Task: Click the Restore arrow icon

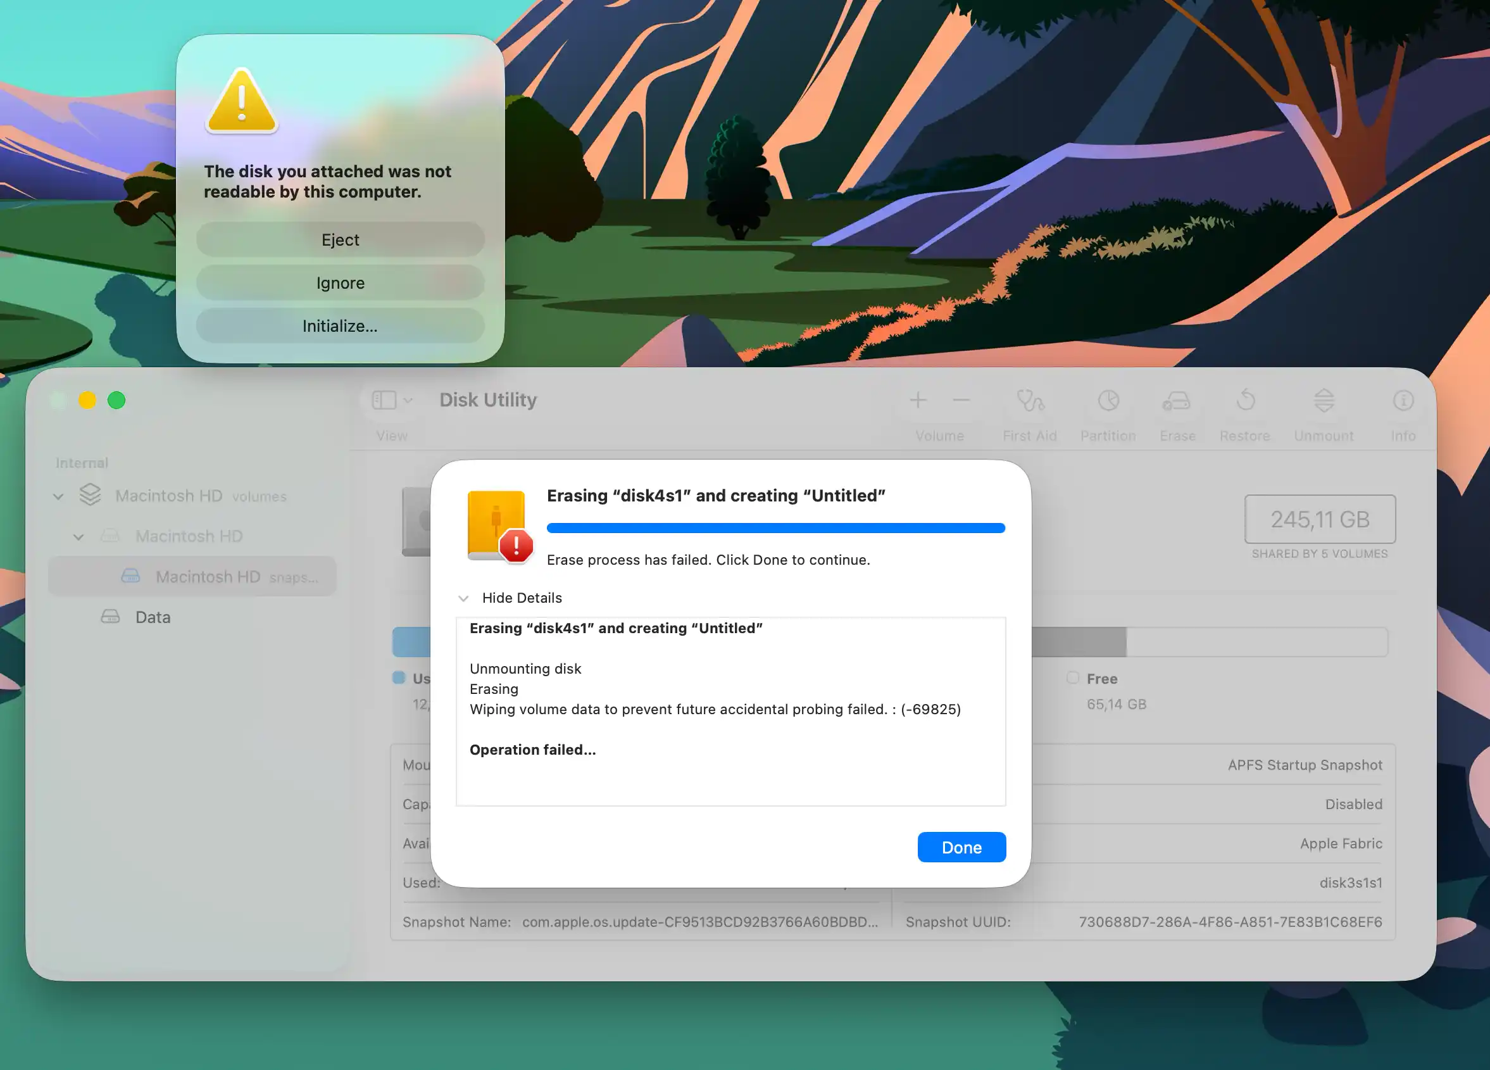Action: coord(1245,400)
